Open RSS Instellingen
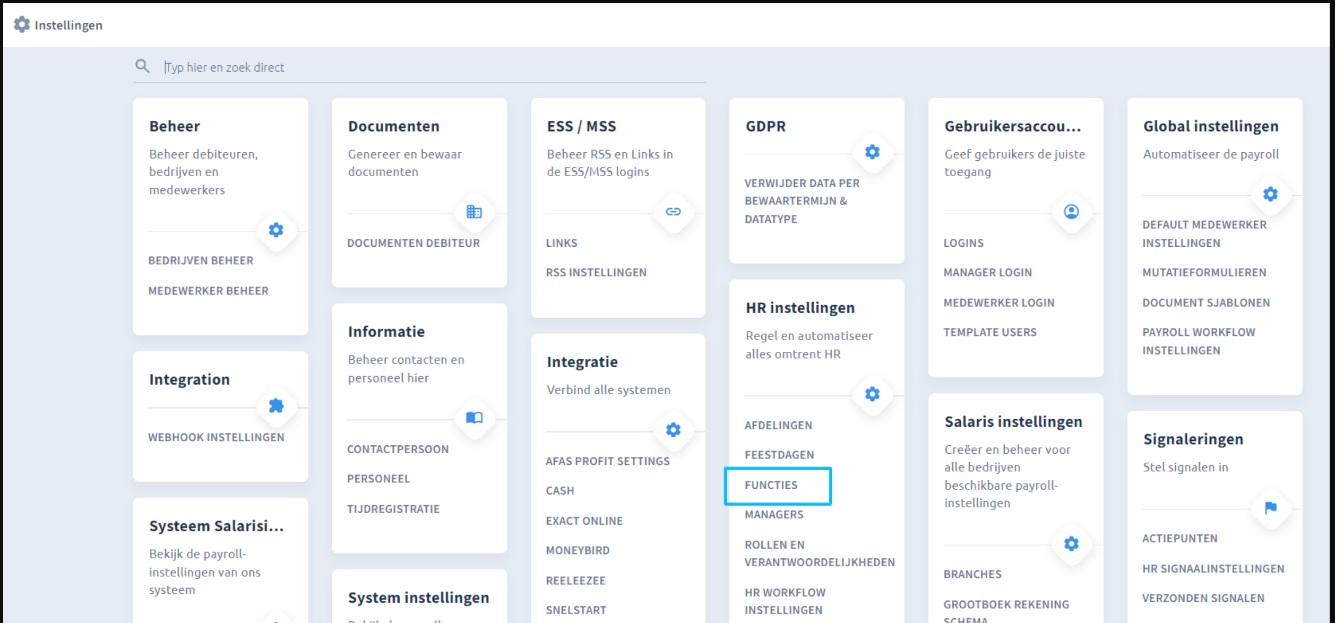 (x=596, y=272)
